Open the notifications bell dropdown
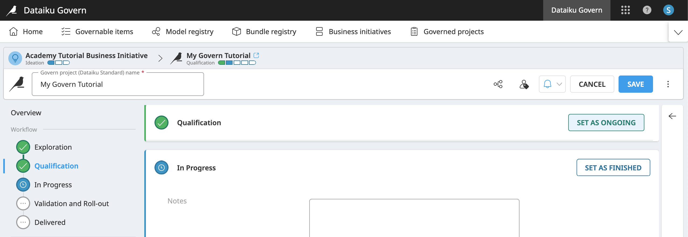 552,84
